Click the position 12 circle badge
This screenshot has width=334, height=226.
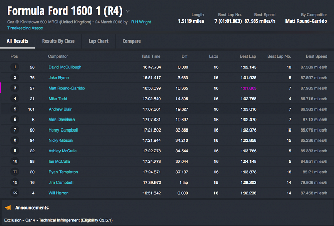coord(15,183)
